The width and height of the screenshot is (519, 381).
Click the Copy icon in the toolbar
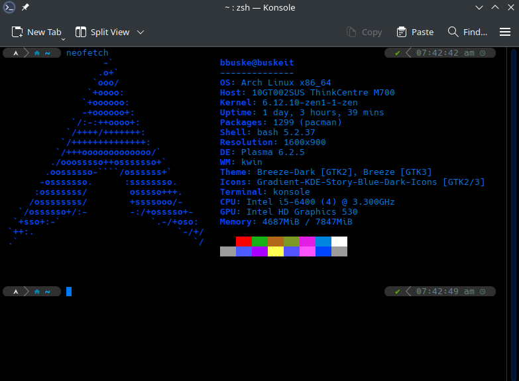(x=352, y=32)
